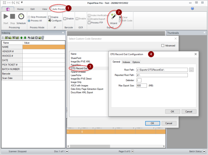
Task: Click the first add-field icon in Indexing toolbar
Action: click(x=6, y=38)
